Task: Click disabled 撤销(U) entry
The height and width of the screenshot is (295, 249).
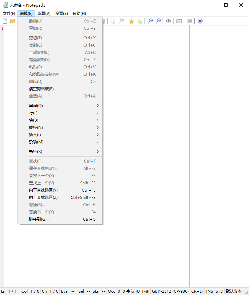Action: pyautogui.click(x=60, y=21)
